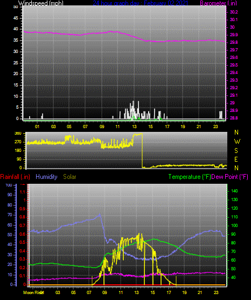
Task: Select the "Temperature (°F)" legend label
Action: click(x=190, y=177)
